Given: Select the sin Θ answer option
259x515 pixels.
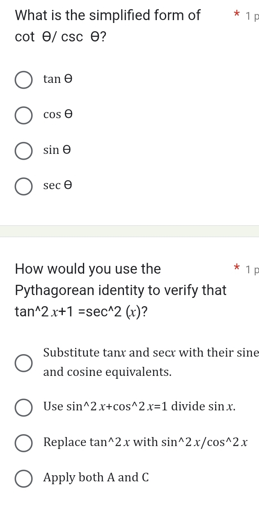Looking at the screenshot, I should click(x=23, y=151).
